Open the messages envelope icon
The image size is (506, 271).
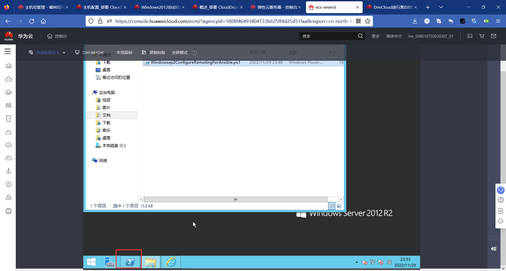click(x=494, y=36)
